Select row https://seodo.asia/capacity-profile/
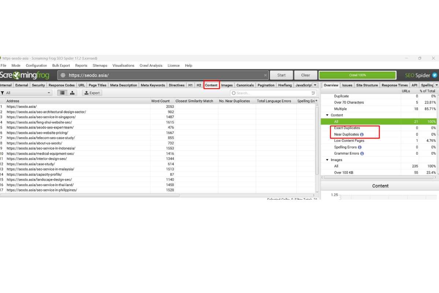Viewport: 439px width, 293px height. coord(158,174)
